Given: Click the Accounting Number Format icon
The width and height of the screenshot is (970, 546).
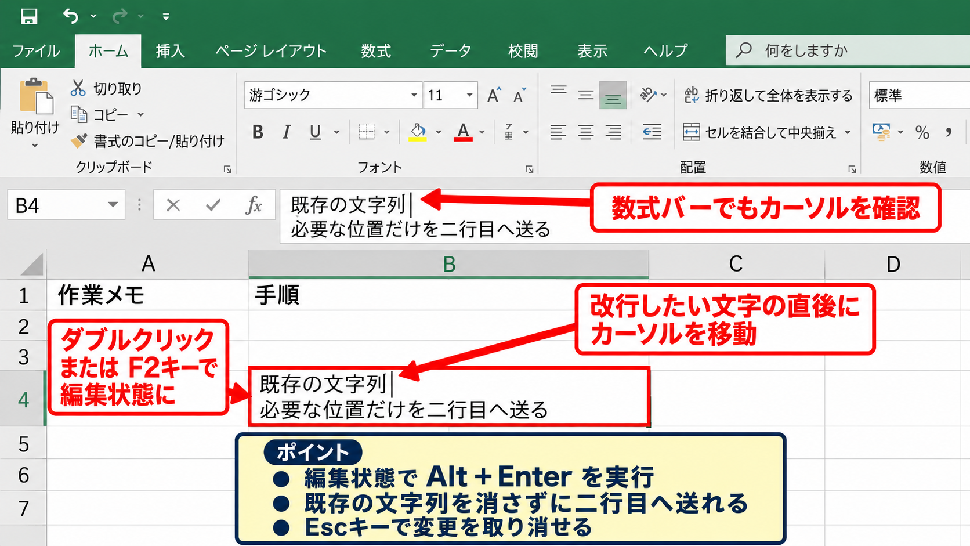Looking at the screenshot, I should (x=881, y=132).
